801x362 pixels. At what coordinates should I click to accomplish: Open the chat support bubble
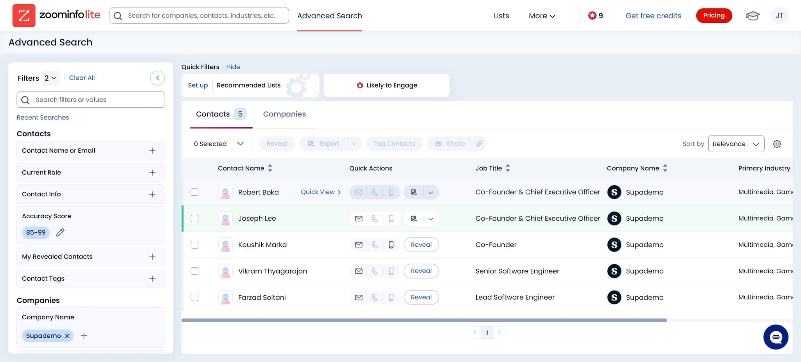[x=775, y=337]
